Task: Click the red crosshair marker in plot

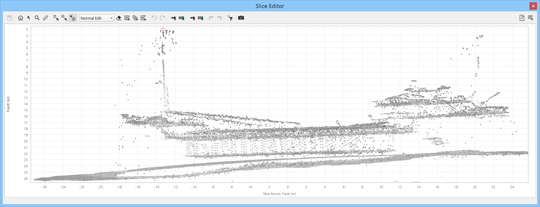Action: point(163,31)
